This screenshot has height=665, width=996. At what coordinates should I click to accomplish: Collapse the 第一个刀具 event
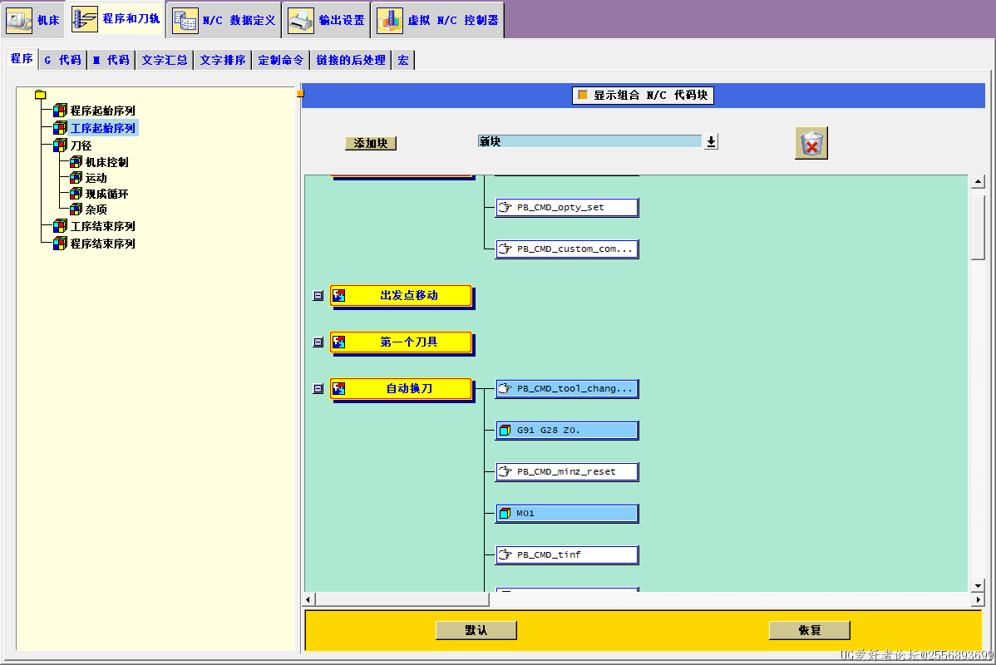click(x=318, y=342)
